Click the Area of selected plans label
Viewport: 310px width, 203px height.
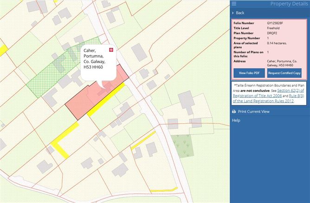245,45
